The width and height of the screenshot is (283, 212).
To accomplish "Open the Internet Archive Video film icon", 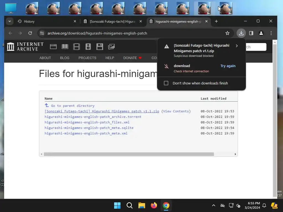I will [77, 47].
